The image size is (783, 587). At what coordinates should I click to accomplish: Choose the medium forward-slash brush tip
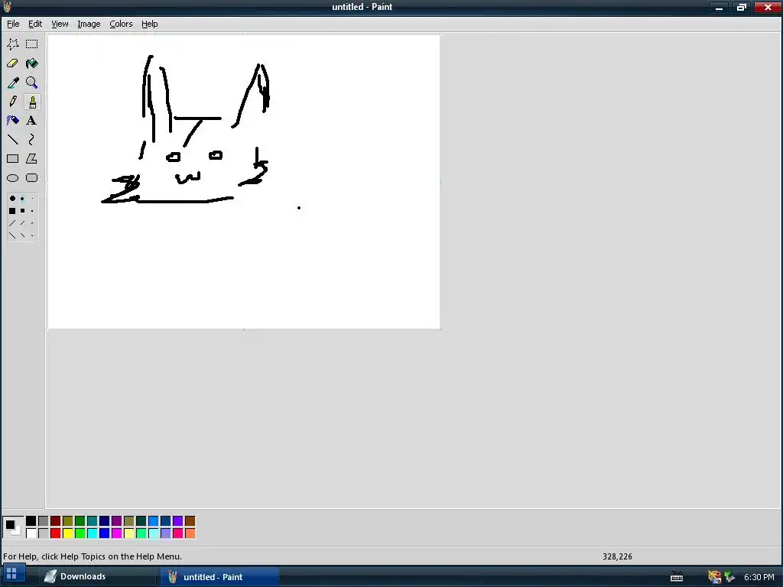tap(22, 223)
